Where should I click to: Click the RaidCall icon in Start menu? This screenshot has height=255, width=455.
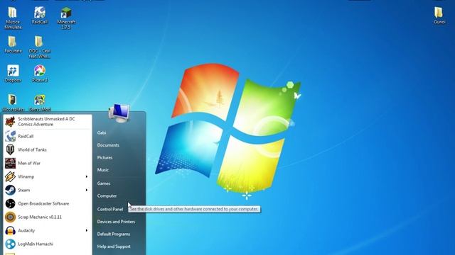(x=10, y=136)
